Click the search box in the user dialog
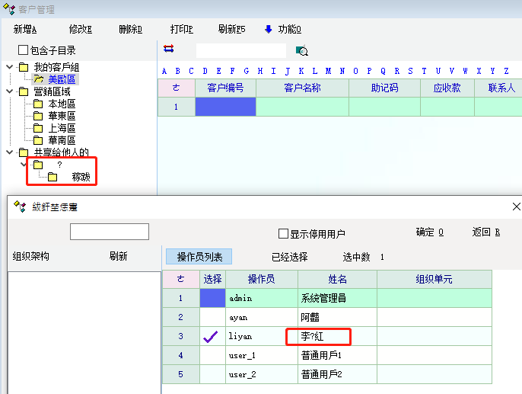Image resolution: width=522 pixels, height=394 pixels. click(110, 232)
